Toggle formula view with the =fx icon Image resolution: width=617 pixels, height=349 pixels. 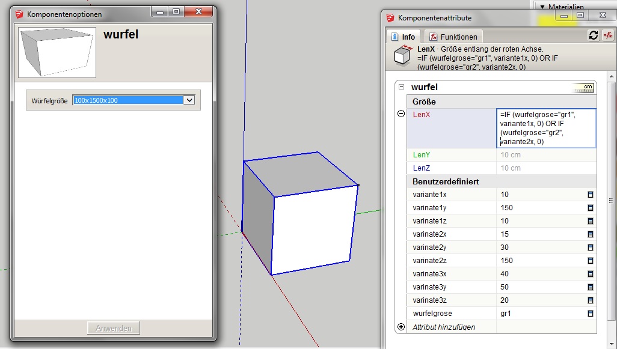607,35
